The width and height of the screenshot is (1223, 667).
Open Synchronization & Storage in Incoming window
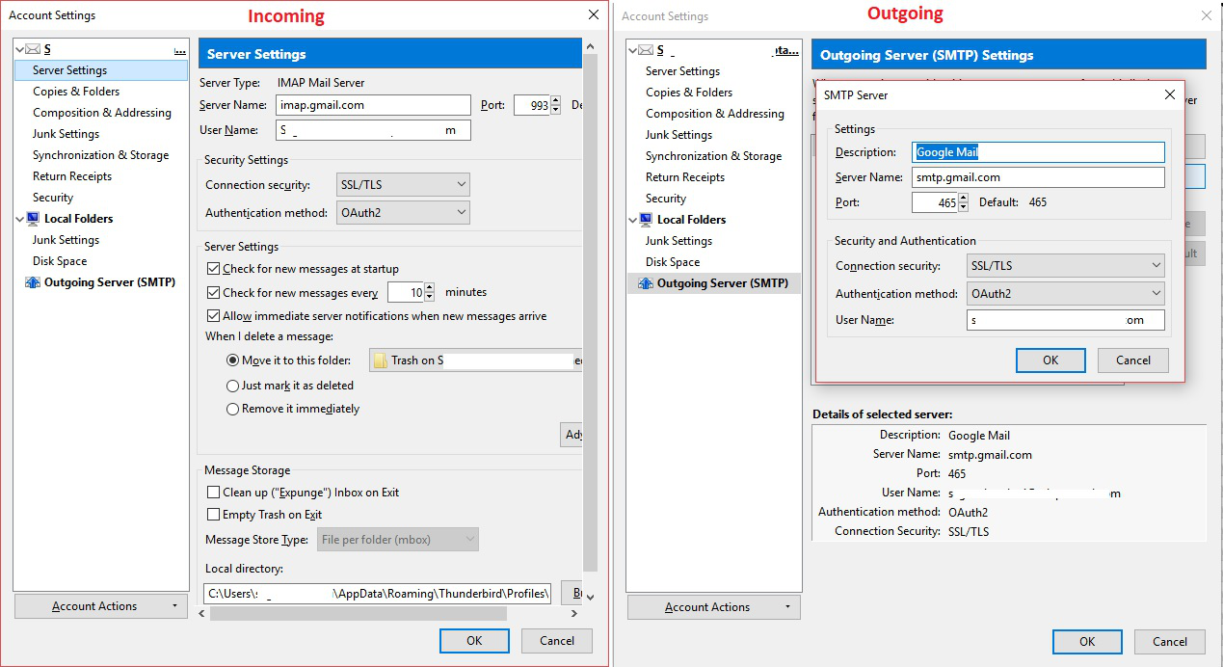[x=100, y=155]
